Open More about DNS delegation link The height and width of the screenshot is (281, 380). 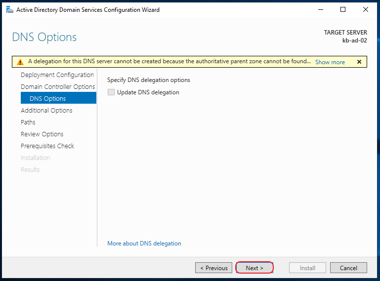point(144,243)
